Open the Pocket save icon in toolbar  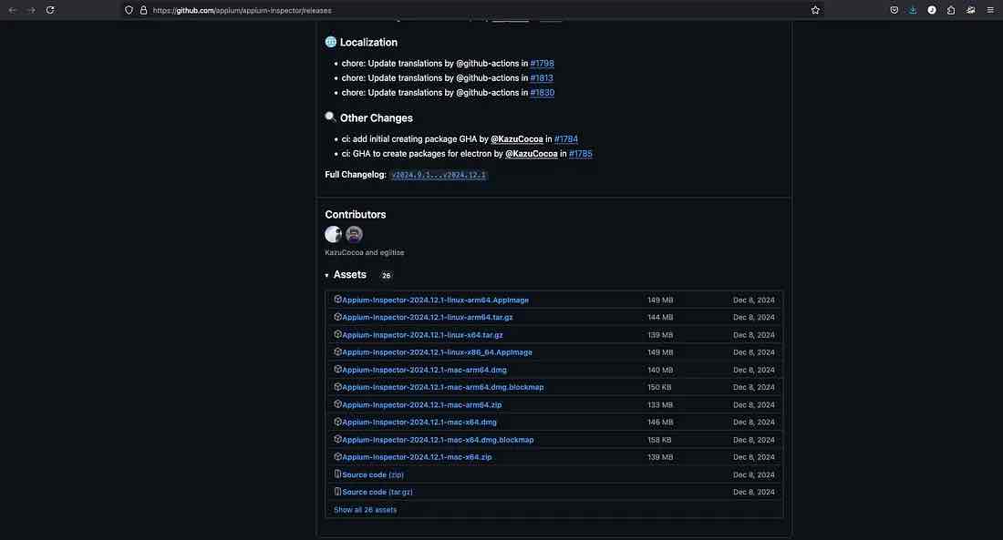pos(894,10)
